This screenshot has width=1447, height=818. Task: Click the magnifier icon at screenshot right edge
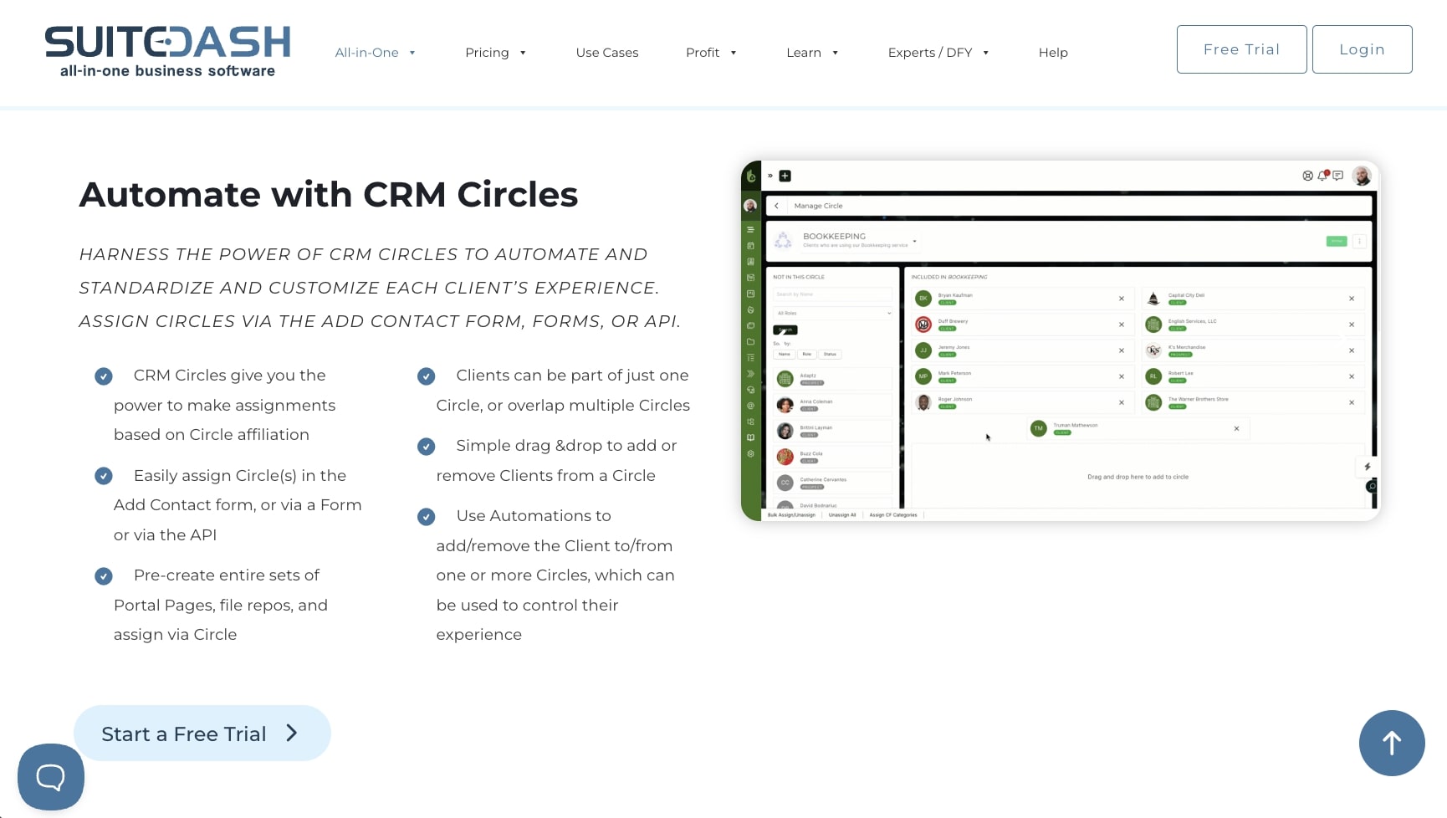(x=1372, y=486)
